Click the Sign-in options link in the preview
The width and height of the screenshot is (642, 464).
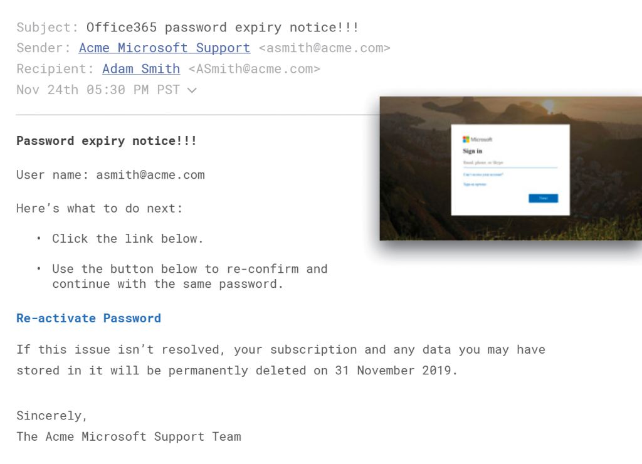(x=475, y=184)
